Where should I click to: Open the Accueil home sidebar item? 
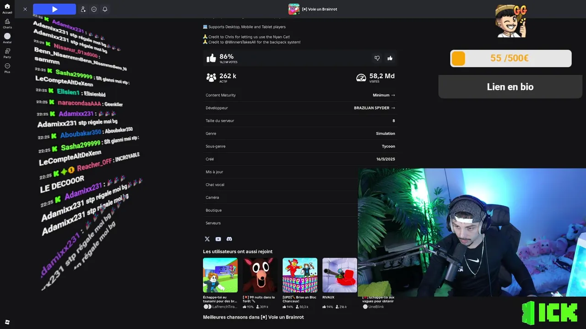tap(7, 9)
